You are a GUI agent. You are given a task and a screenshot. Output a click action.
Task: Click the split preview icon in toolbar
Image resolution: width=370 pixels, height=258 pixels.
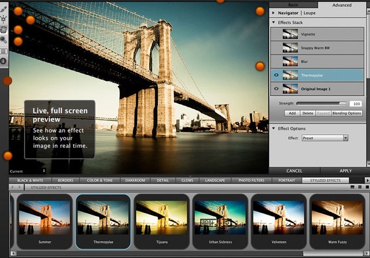pos(4,51)
